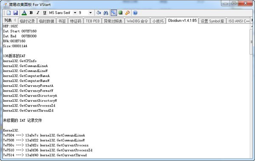Switch to the TEB PEB tab
This screenshot has width=255, height=161.
click(93, 21)
